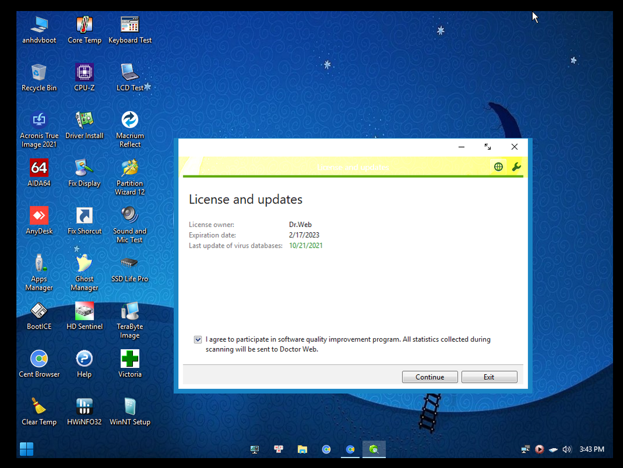Viewport: 623px width, 468px height.
Task: Open Acronis True Image 2021
Action: (39, 129)
